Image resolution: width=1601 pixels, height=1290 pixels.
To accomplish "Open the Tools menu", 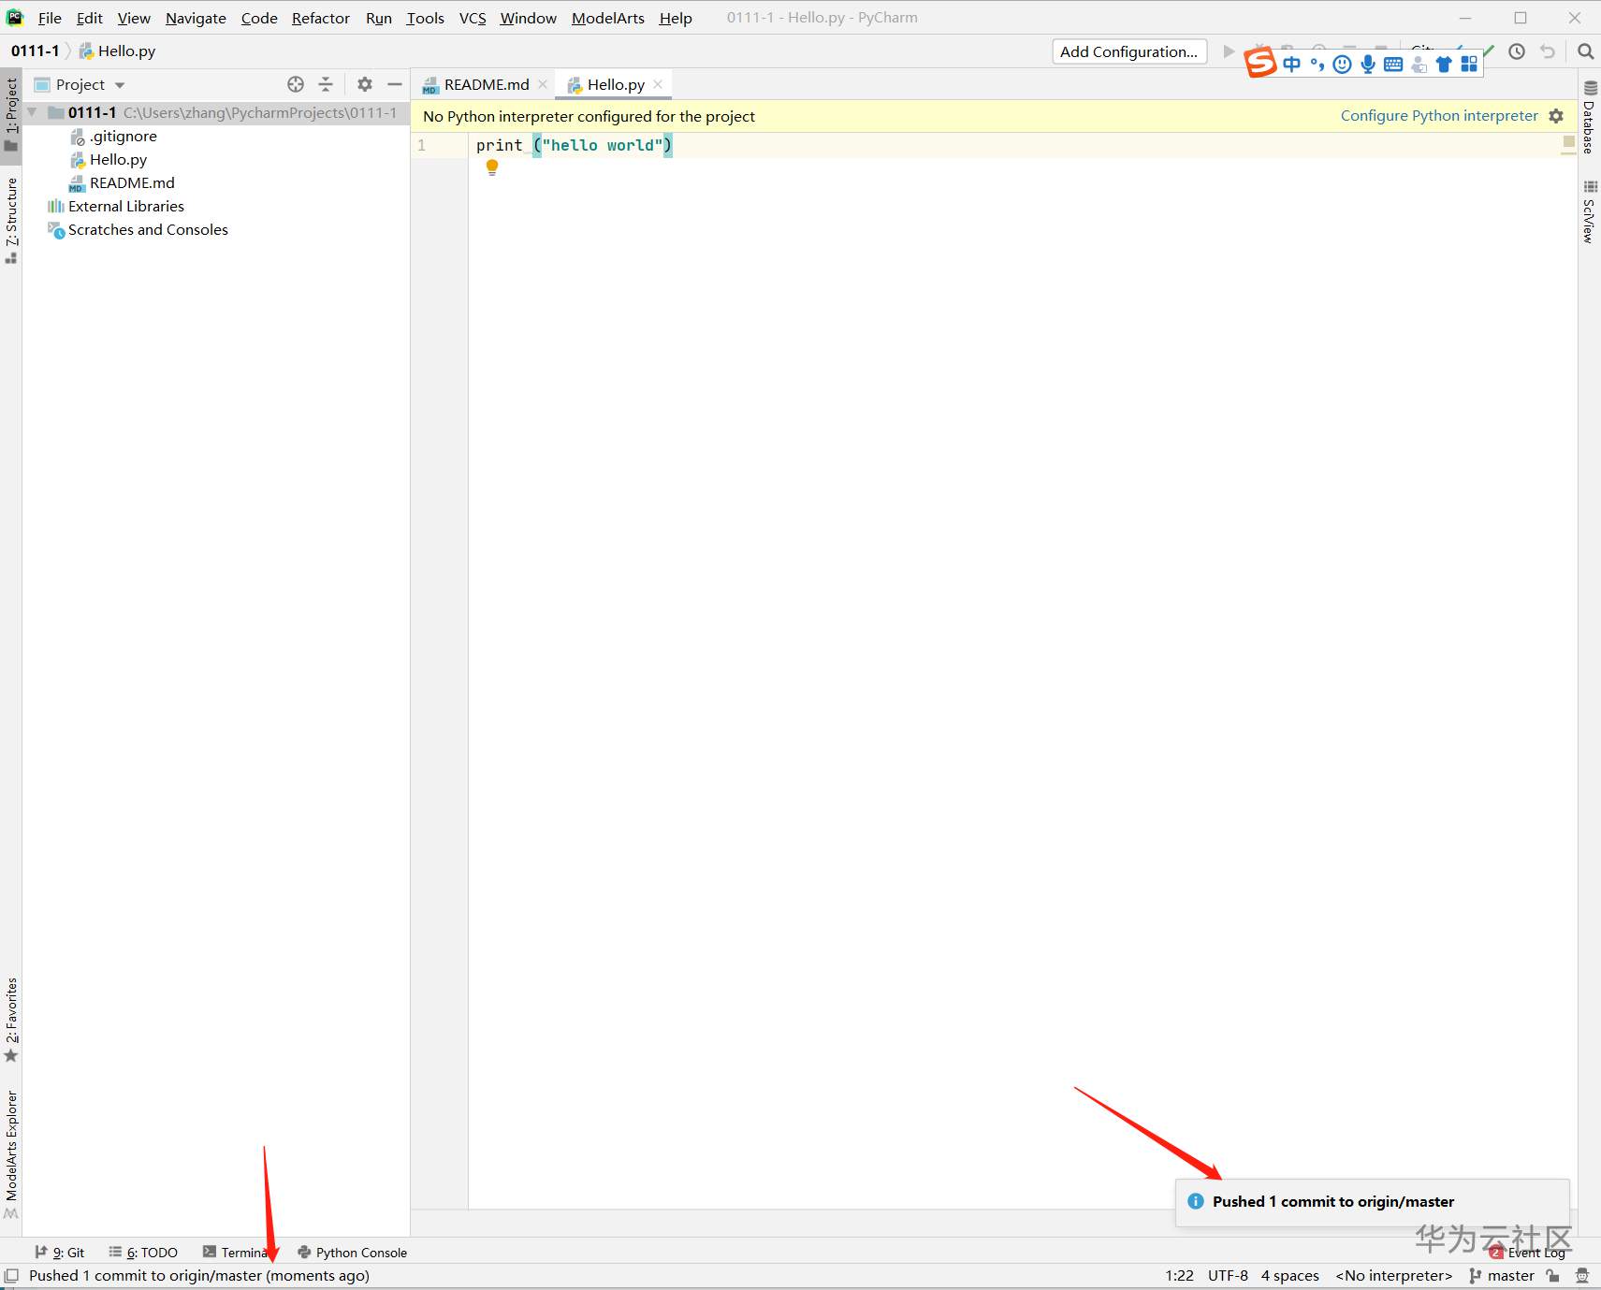I will click(425, 18).
